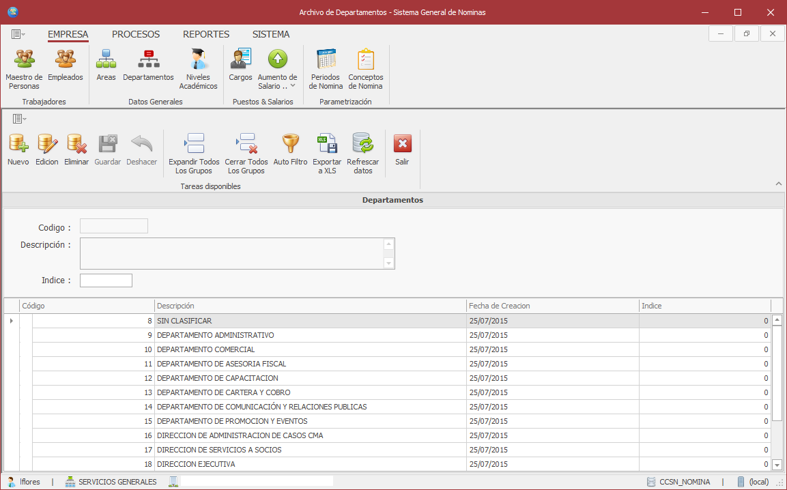This screenshot has height=490, width=787.
Task: Click the CCSN_NOMINA database status icon
Action: click(x=651, y=482)
